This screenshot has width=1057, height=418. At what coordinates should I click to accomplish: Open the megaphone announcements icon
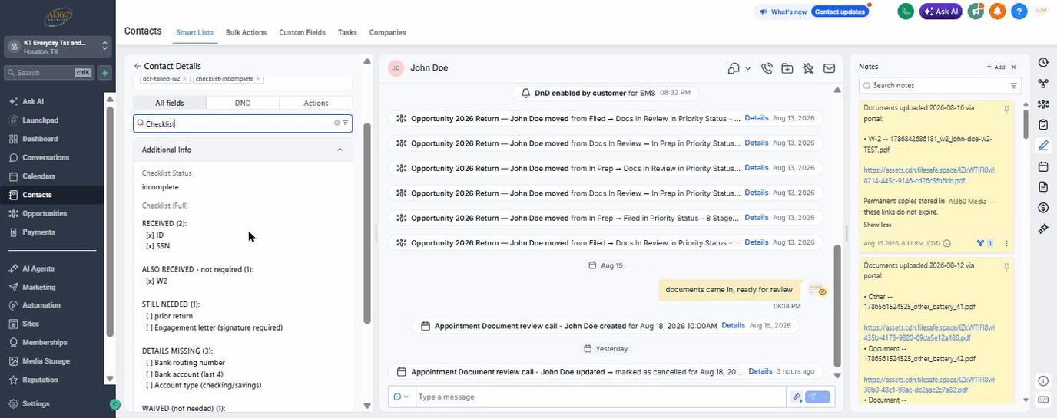click(x=976, y=12)
